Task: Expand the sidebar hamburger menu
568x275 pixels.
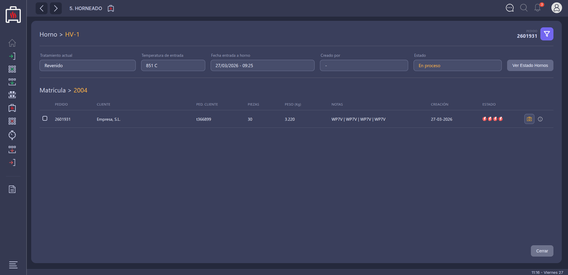Action: click(x=13, y=265)
